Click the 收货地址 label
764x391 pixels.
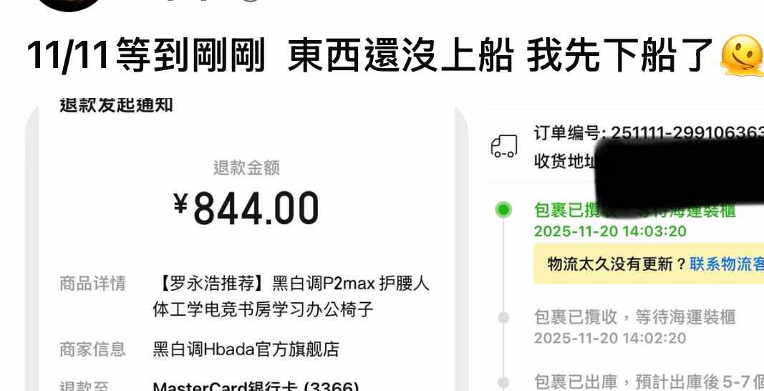(x=565, y=161)
